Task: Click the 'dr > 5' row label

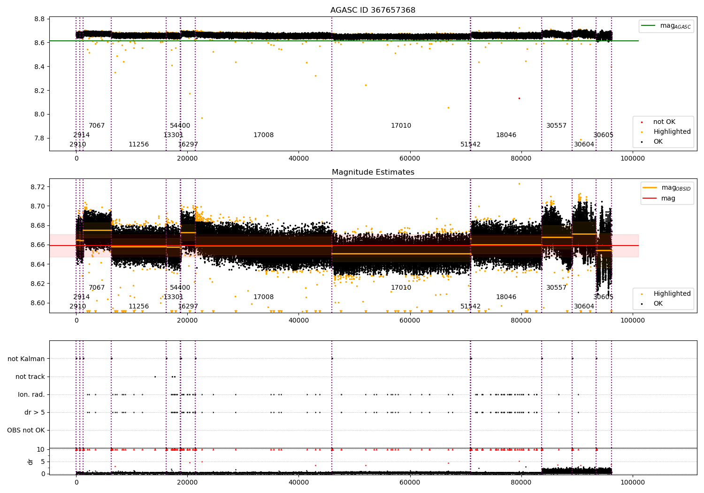Action: pos(35,413)
